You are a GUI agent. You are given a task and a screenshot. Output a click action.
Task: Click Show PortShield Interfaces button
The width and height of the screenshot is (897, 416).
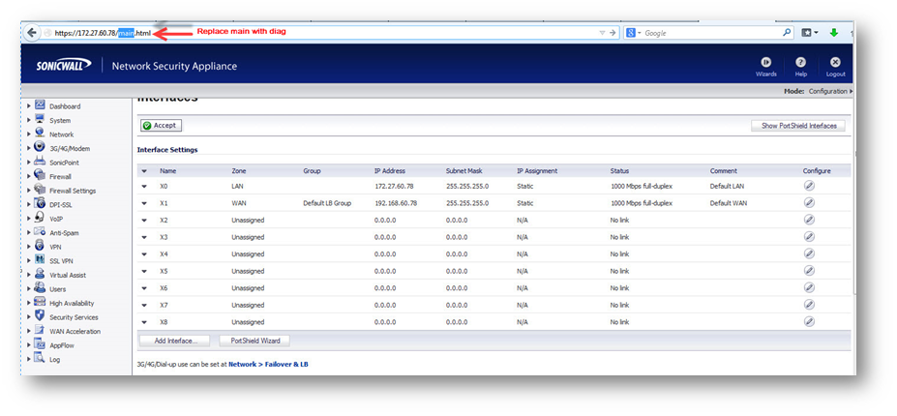798,126
